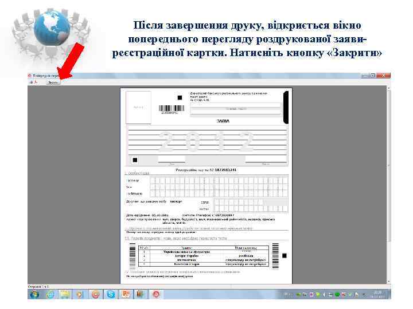Image resolution: width=413 pixels, height=309 pixels.
Task: Click the vertical scrollbar thumb in the preview
Action: click(389, 165)
